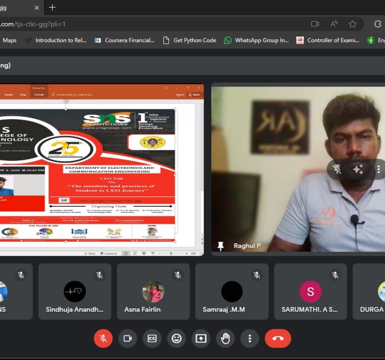Click Asna Fairlin's profile picture
385x360 pixels.
tap(153, 291)
